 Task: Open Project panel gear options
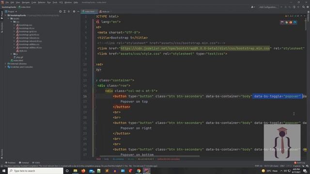pyautogui.click(x=74, y=12)
